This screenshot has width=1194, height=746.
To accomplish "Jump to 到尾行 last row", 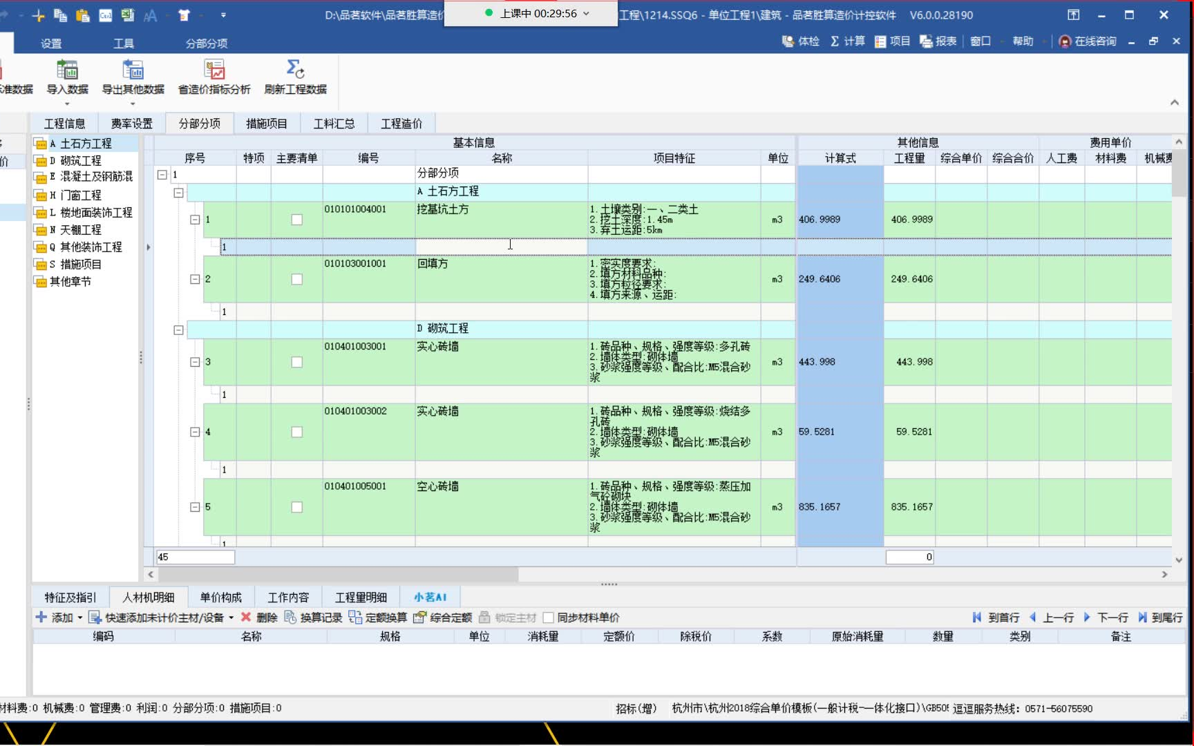I will [1160, 618].
